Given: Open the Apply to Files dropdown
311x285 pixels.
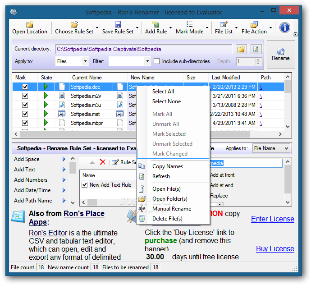Looking at the screenshot, I should (85, 61).
